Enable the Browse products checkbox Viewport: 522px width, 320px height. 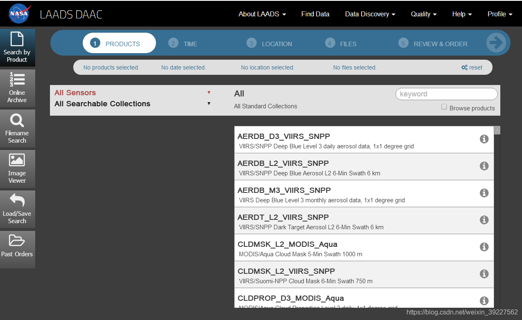tap(444, 107)
